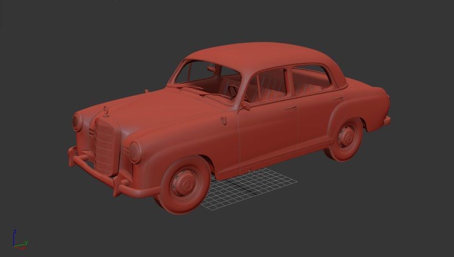
Task: Pick the headlight at the far front corner
Action: coord(77,122)
